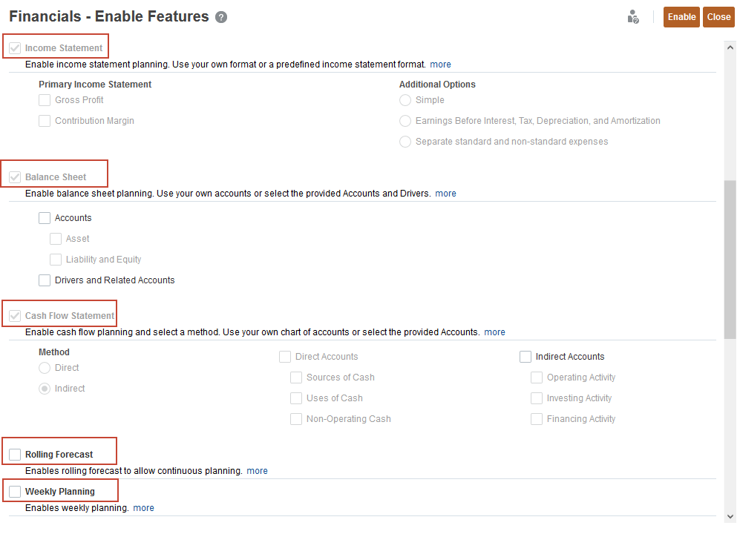Click the scrollbar up arrow
The width and height of the screenshot is (740, 534).
730,47
